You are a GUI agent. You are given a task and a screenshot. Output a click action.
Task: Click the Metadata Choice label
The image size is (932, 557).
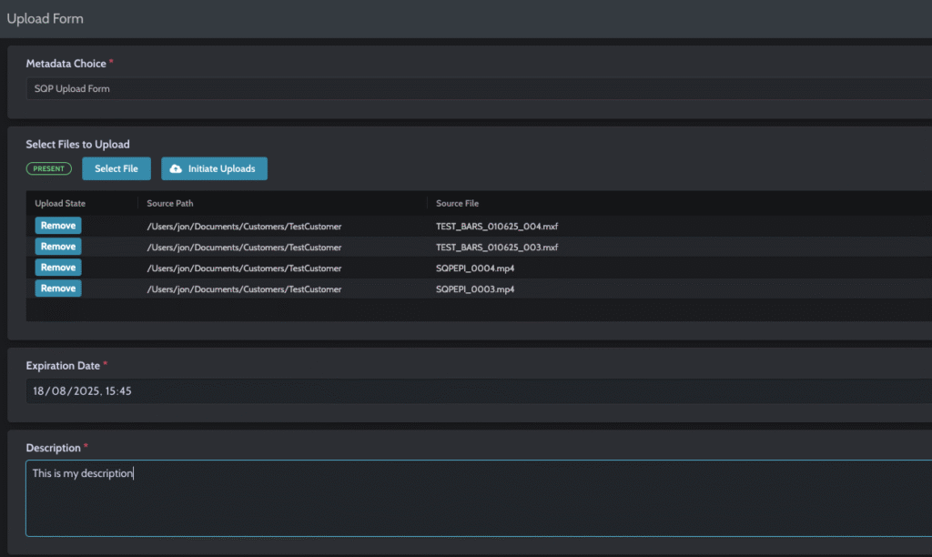pyautogui.click(x=66, y=64)
